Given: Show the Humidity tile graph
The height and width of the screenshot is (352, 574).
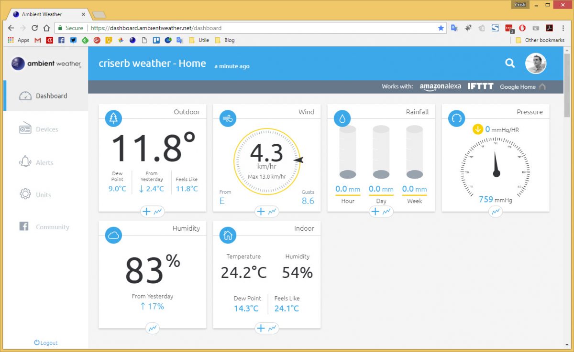Looking at the screenshot, I should pos(153,328).
